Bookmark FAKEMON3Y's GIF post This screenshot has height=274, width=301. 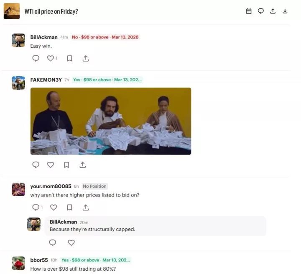click(x=66, y=165)
